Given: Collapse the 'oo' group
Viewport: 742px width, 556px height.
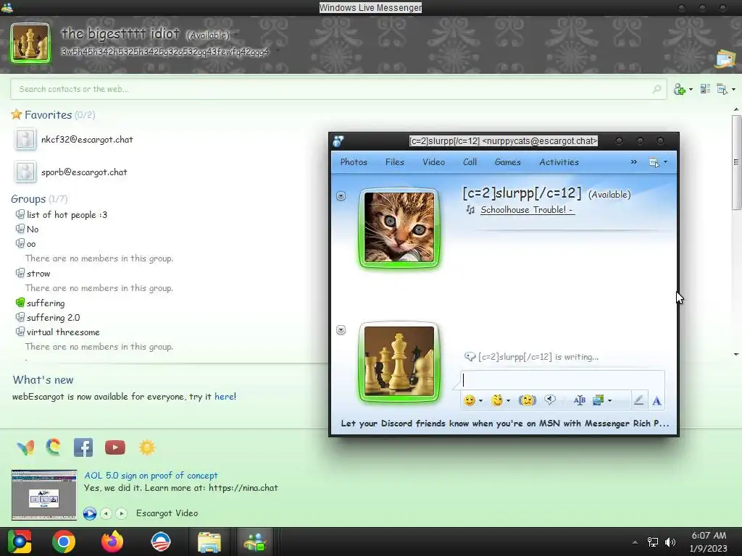Looking at the screenshot, I should coord(31,244).
